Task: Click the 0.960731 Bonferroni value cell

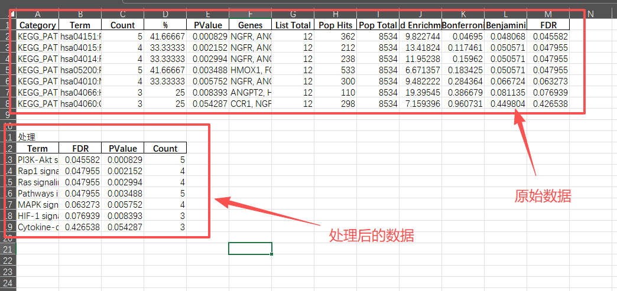Action: pos(463,103)
